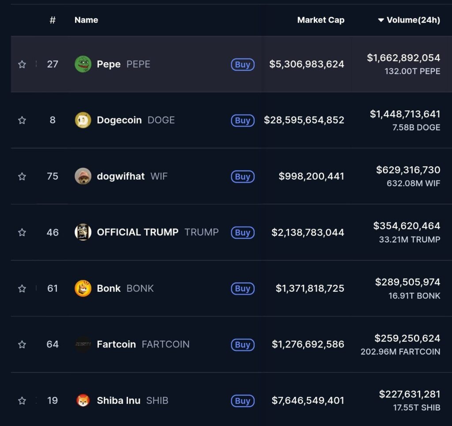This screenshot has height=426, width=452.
Task: Click the 202.96M FARTCOIN volume amount
Action: (x=400, y=352)
